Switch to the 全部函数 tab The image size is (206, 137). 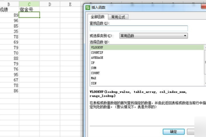[x=98, y=17]
